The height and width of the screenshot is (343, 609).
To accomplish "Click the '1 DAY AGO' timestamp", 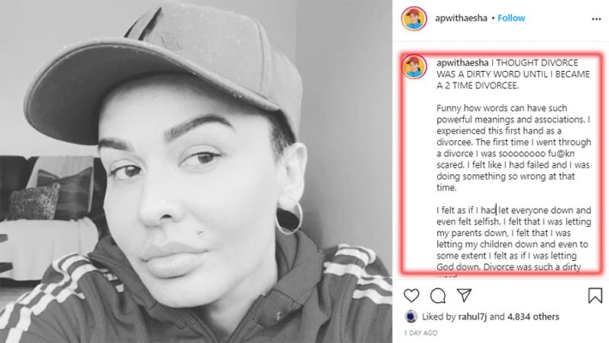I will point(420,333).
